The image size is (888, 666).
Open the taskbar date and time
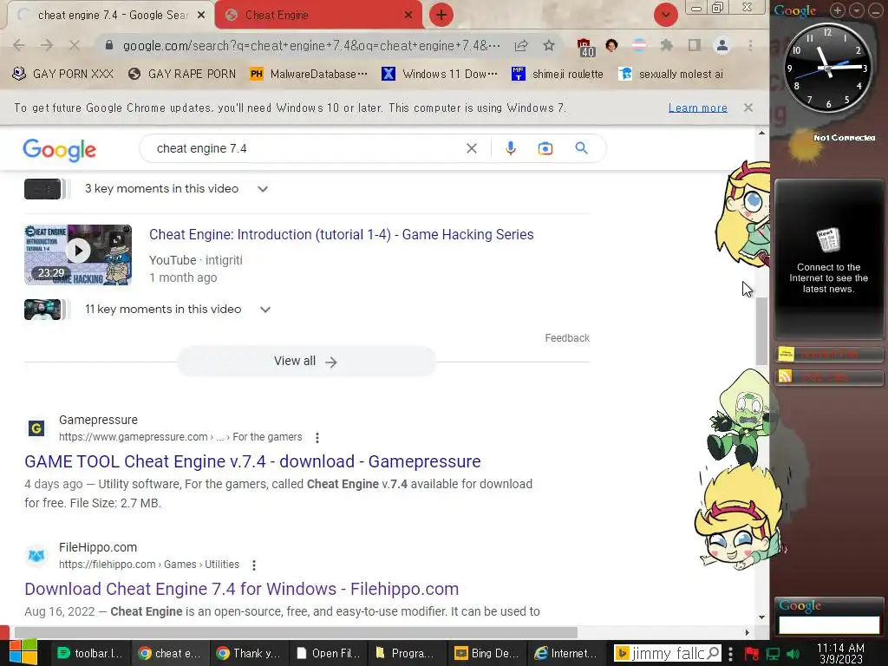(x=841, y=654)
